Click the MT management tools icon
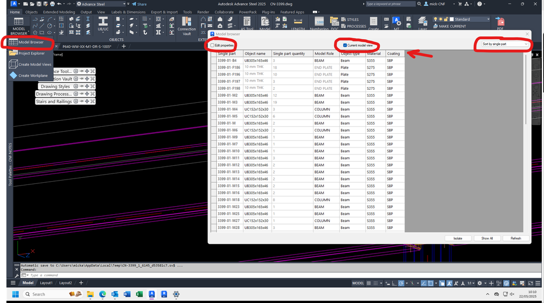The height and width of the screenshot is (303, 544). (x=396, y=22)
